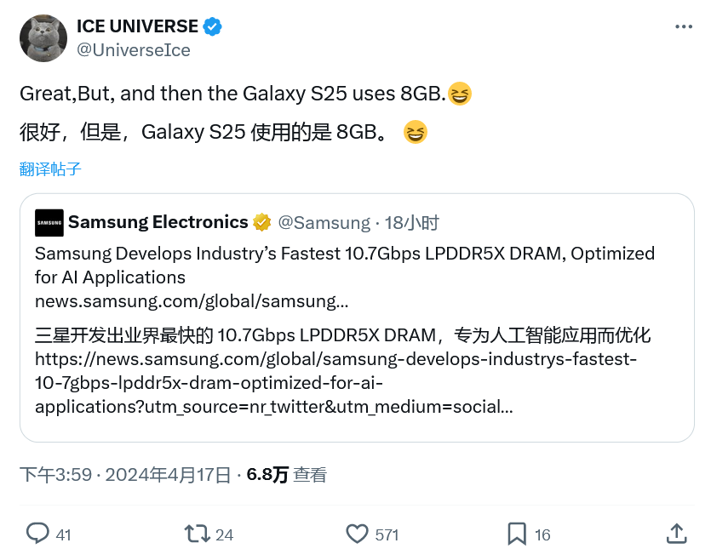Click the 下午3:59 · 2024年4月17日 timestamp
Screen dimensions: 711x560
125,475
